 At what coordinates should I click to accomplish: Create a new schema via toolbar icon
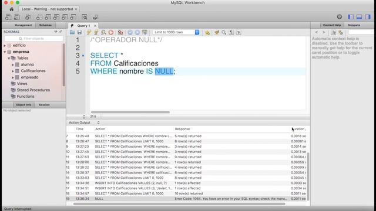pyautogui.click(x=39, y=17)
